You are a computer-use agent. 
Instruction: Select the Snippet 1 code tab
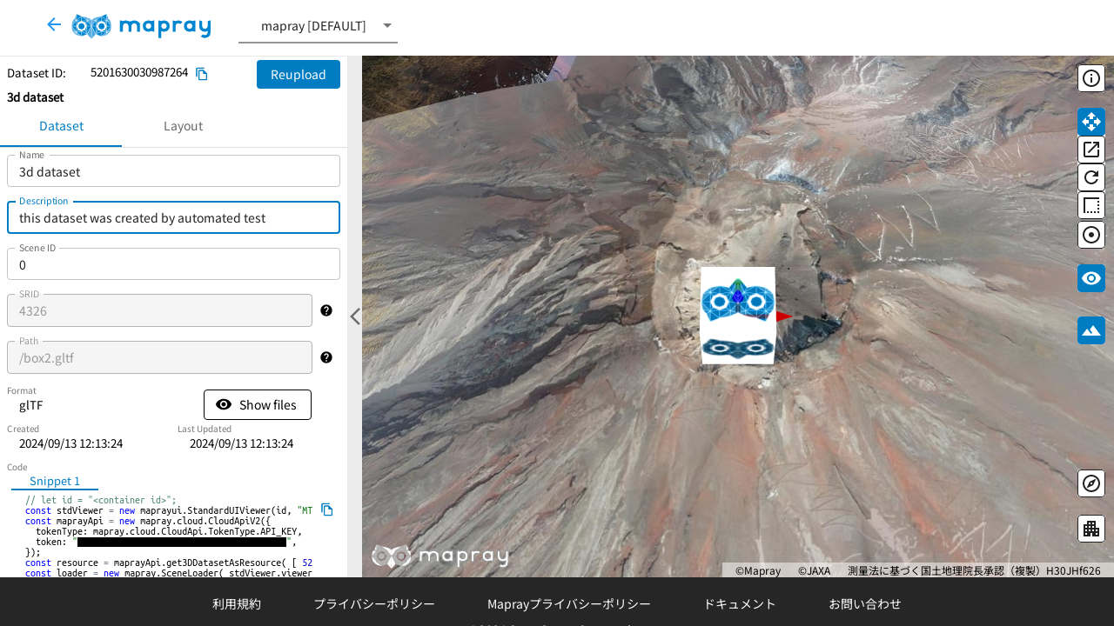[x=55, y=481]
